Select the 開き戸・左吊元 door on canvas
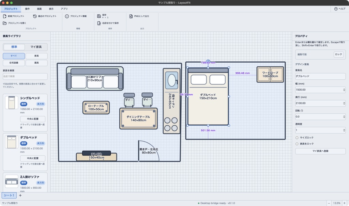The height and width of the screenshot is (206, 349). 149,151
